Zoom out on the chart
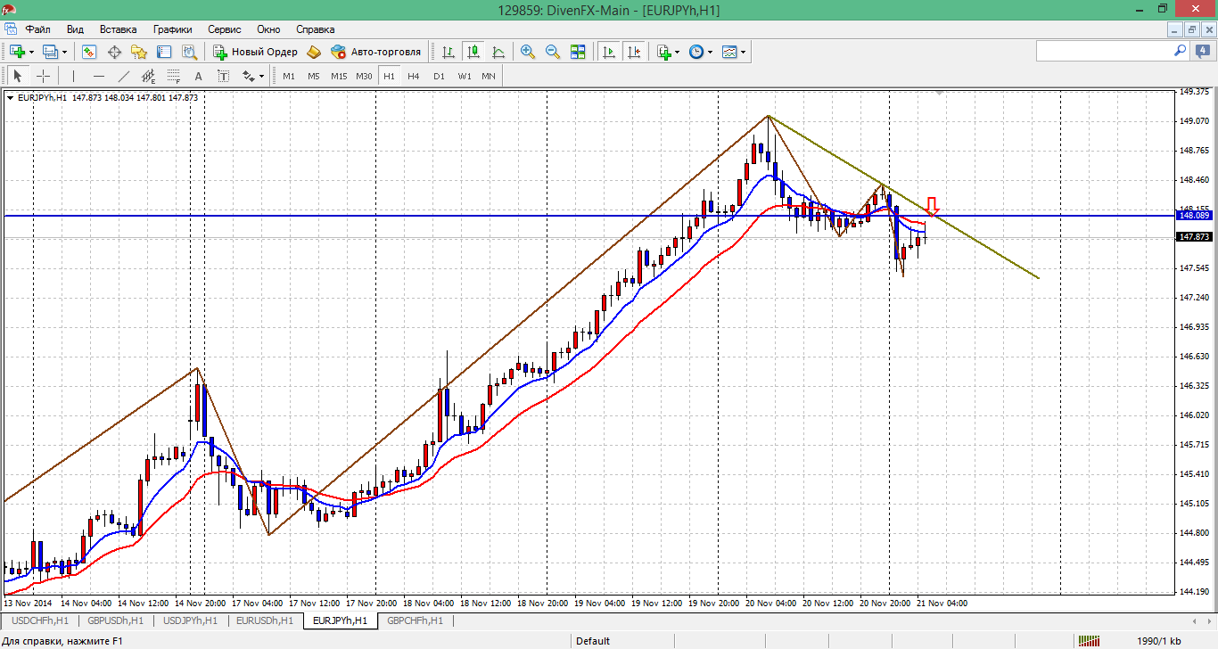This screenshot has width=1218, height=649. (553, 52)
